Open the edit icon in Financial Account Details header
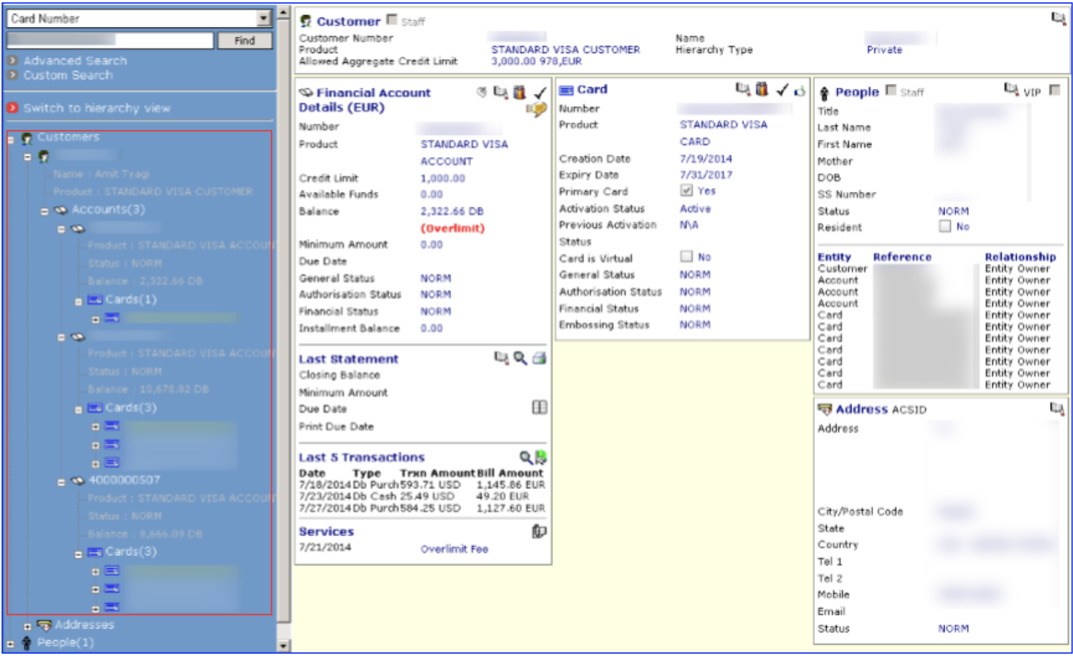The image size is (1073, 656). (500, 92)
